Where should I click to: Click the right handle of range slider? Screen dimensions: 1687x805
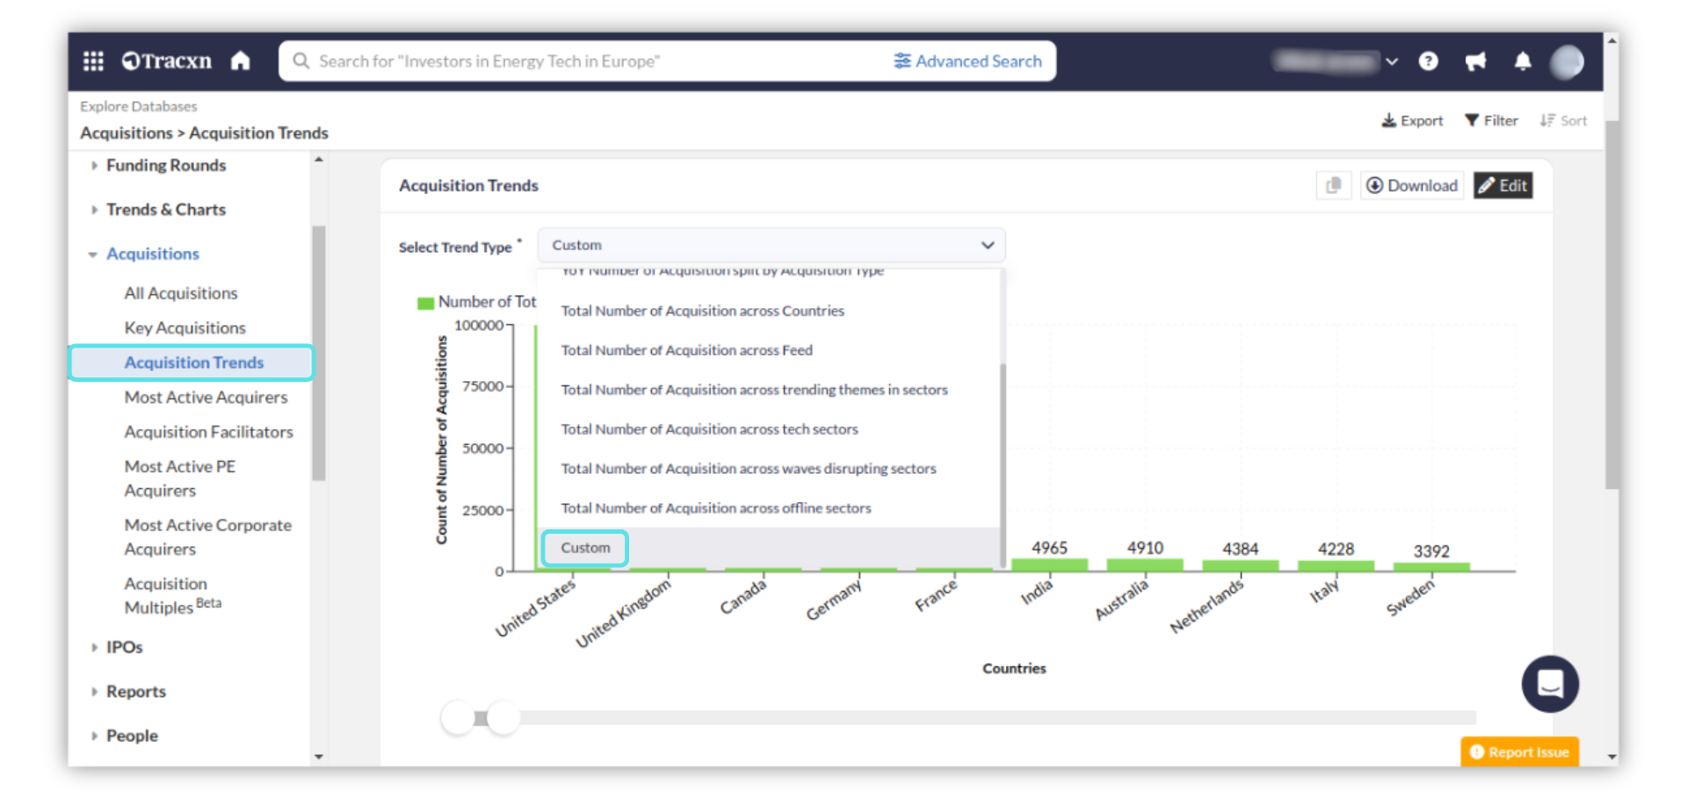503,718
